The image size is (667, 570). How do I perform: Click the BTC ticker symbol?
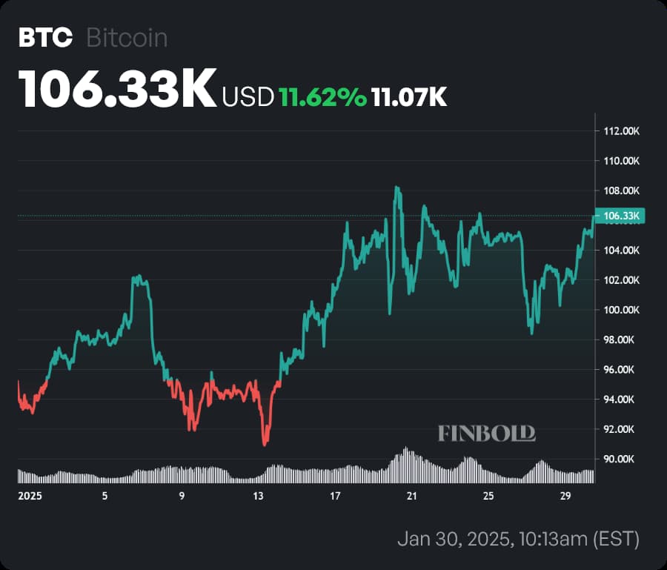[x=46, y=38]
